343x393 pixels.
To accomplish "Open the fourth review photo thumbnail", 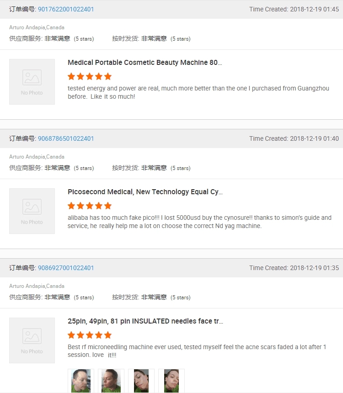I will coord(171,381).
